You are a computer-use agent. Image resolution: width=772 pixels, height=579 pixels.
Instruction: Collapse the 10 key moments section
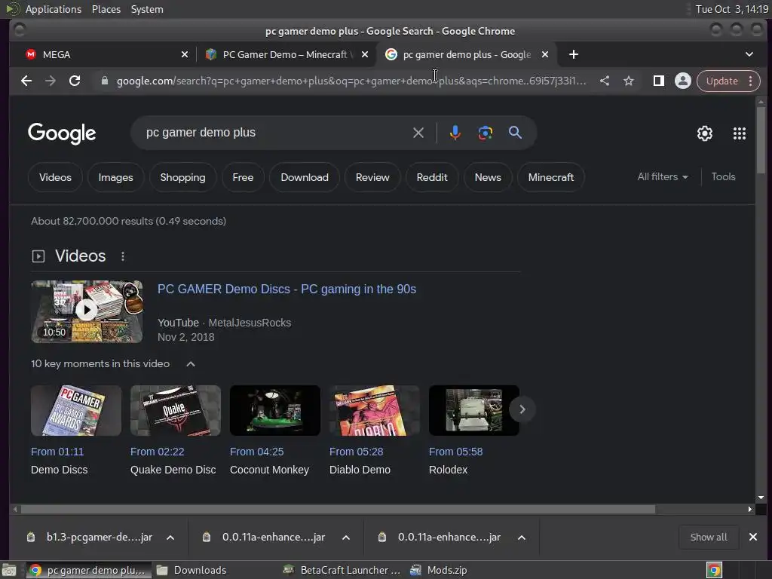pyautogui.click(x=191, y=364)
